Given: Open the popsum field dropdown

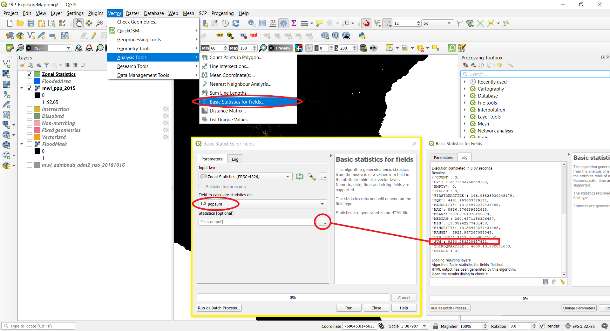Looking at the screenshot, I should click(322, 204).
